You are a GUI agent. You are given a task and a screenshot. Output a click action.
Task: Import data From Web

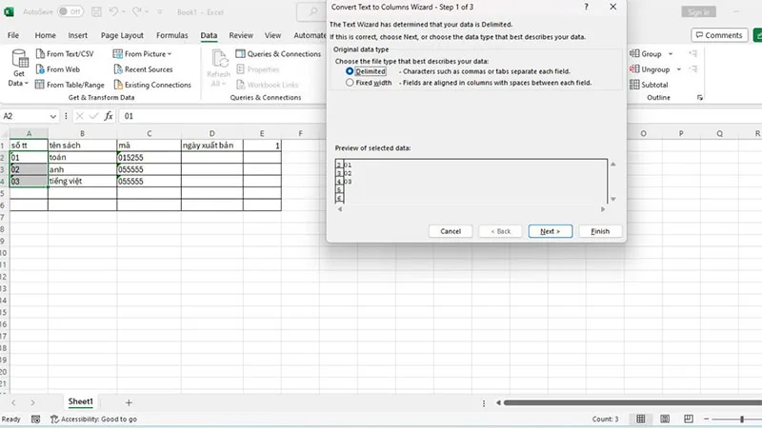(x=58, y=69)
